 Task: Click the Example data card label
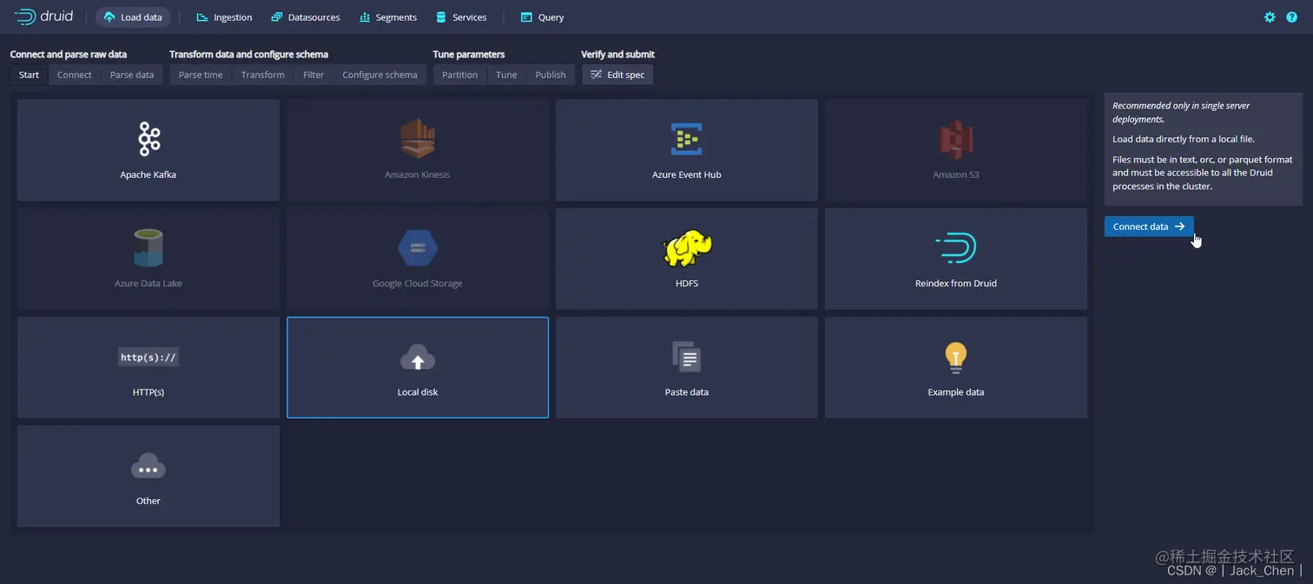[x=956, y=392]
